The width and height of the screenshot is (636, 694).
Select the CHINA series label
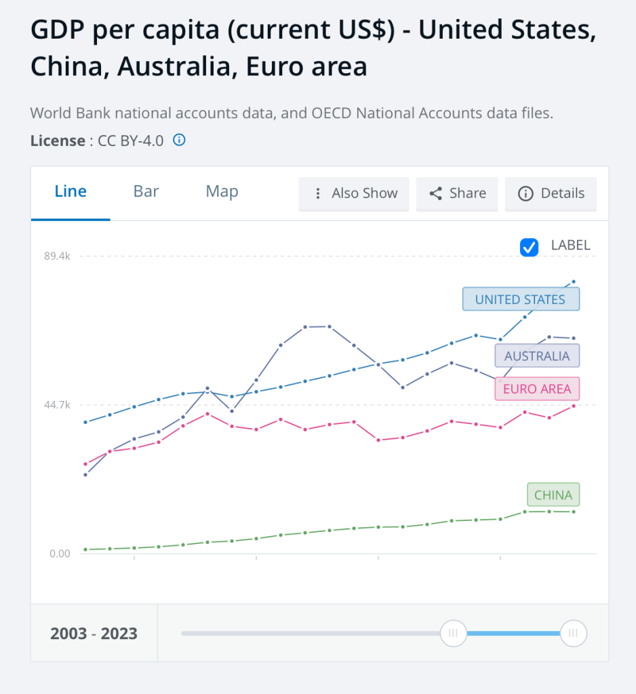click(x=553, y=495)
